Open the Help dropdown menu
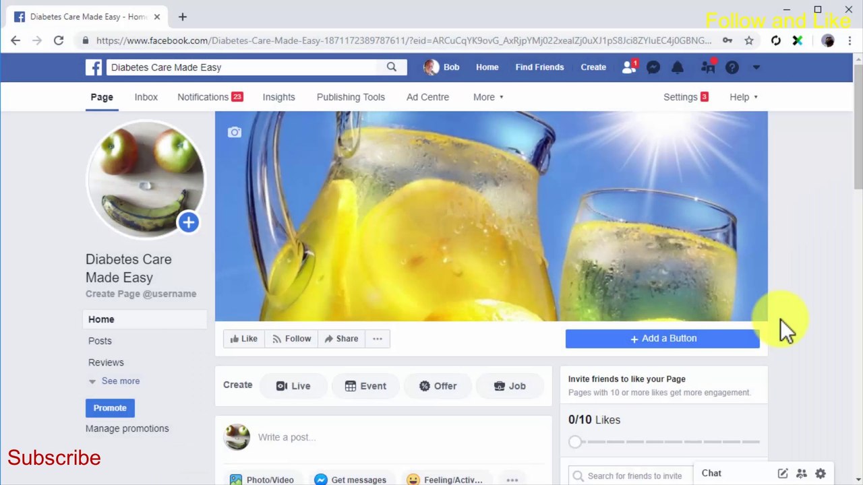Image resolution: width=863 pixels, height=485 pixels. pyautogui.click(x=744, y=97)
